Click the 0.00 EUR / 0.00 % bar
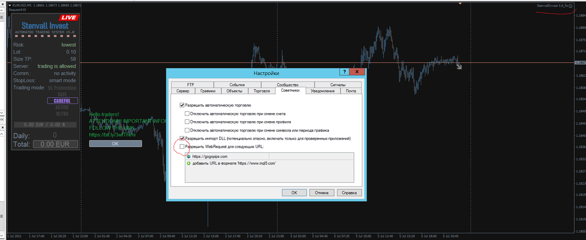586x240 pixels. [45, 124]
